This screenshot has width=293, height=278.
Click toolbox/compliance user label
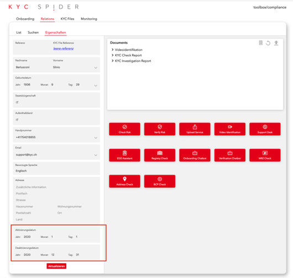tap(270, 7)
